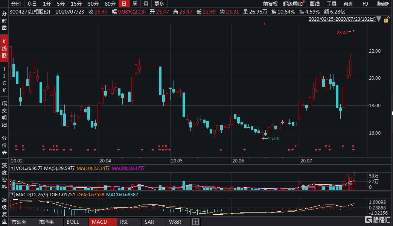This screenshot has width=393, height=226.
Task: Switch to the 周 weekly period
Action: pyautogui.click(x=134, y=4)
